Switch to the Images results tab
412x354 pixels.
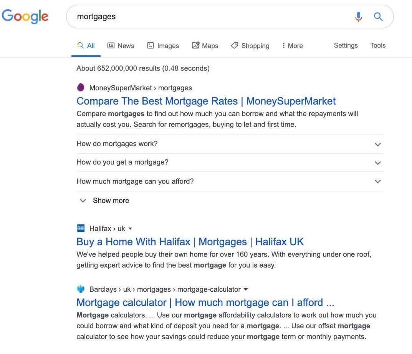click(x=163, y=45)
